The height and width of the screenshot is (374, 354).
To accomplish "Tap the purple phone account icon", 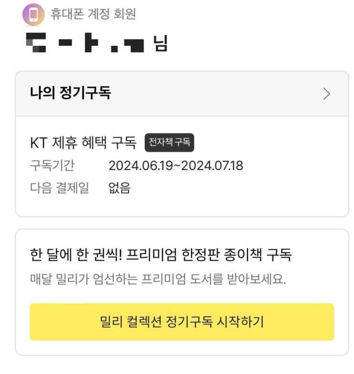I will click(x=33, y=14).
